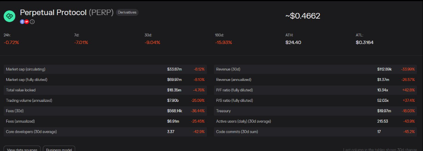This screenshot has height=151, width=423.
Task: Select the Treasury metric row
Action: pos(315,111)
